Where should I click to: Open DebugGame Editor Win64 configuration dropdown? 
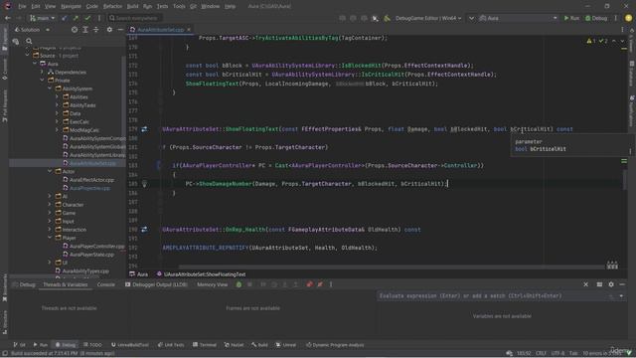(428, 18)
